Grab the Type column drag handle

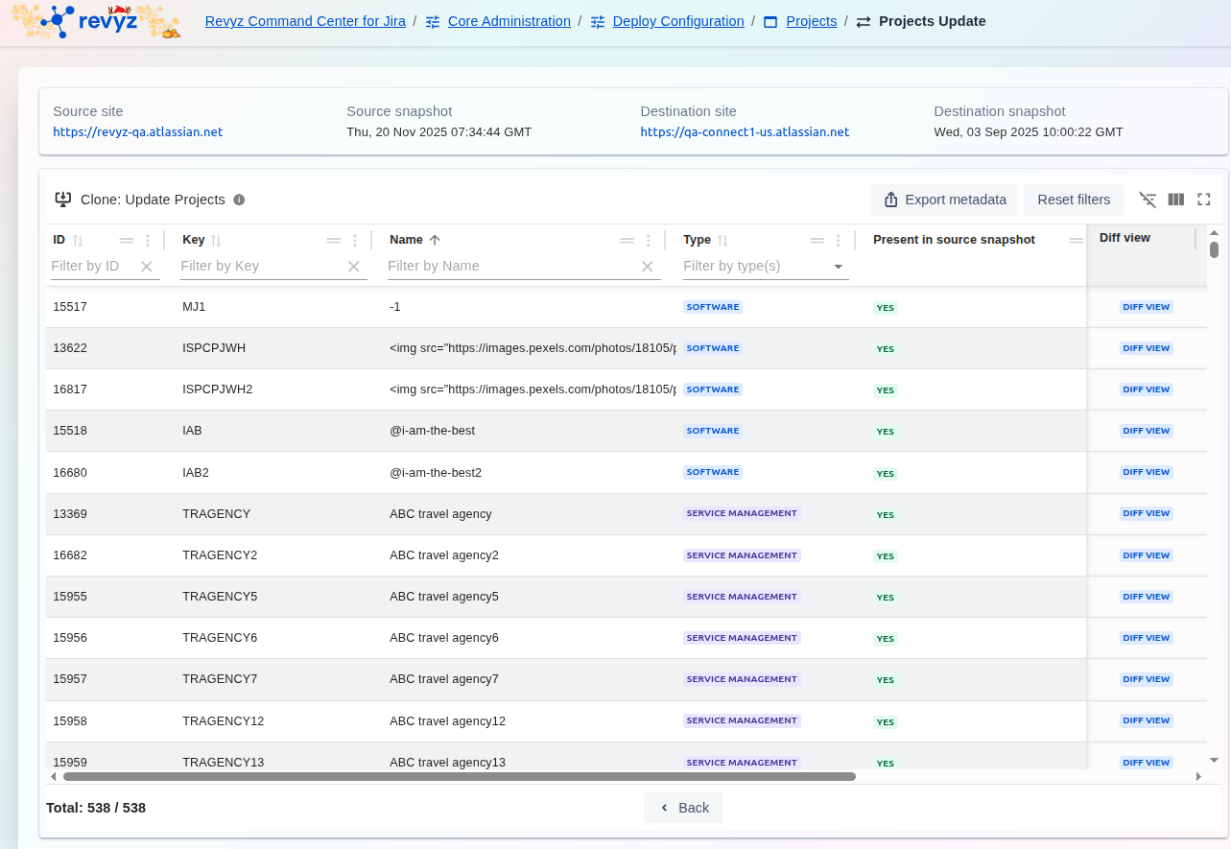[x=817, y=241]
